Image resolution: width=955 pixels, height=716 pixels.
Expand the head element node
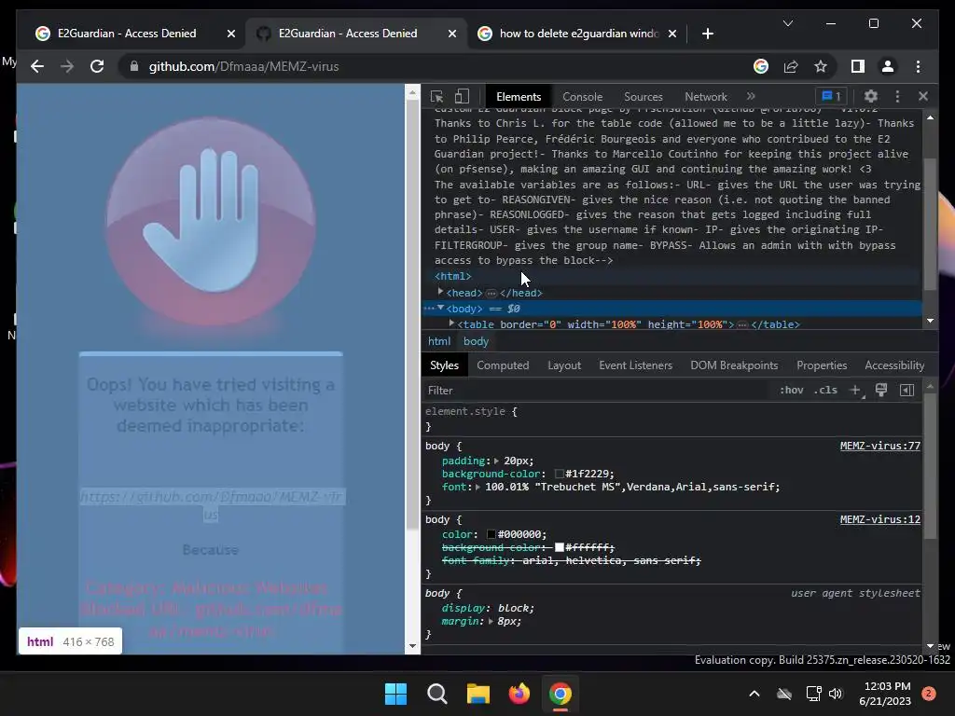[440, 292]
